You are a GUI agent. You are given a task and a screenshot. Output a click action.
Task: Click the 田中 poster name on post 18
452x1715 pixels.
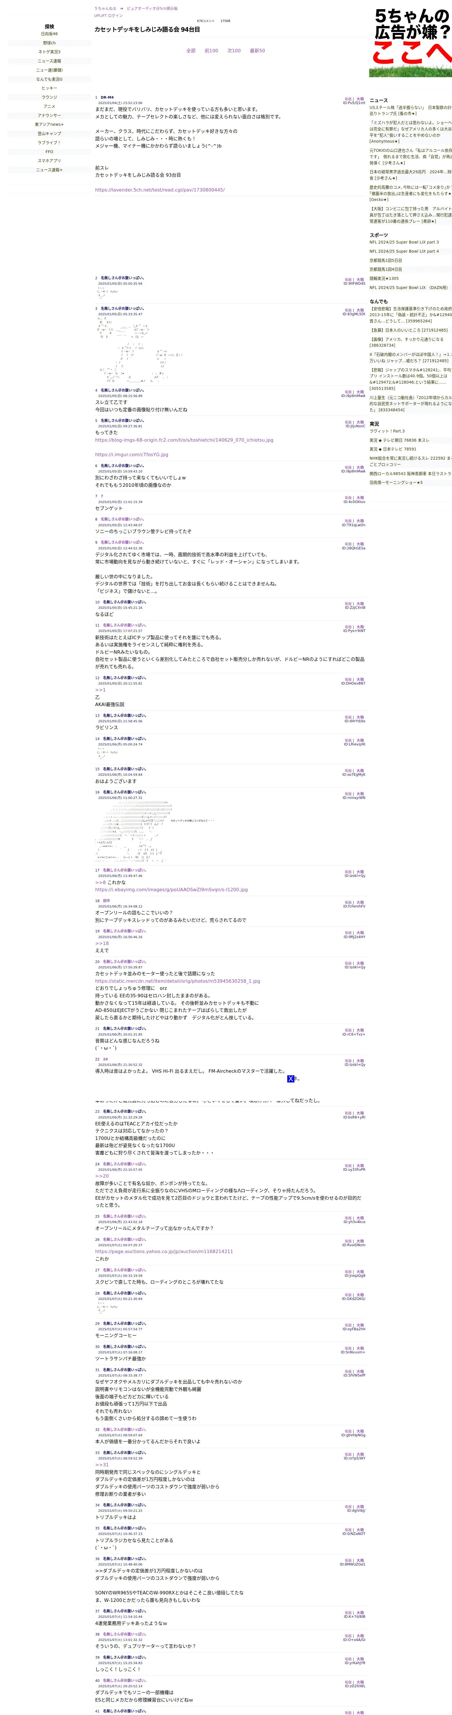pos(106,901)
